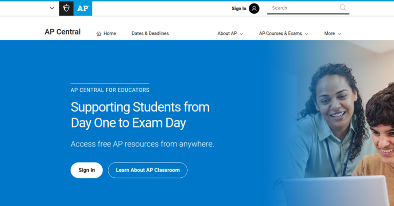Click the 'Supporting Students from Day One' headline
The image size is (394, 206).
140,115
